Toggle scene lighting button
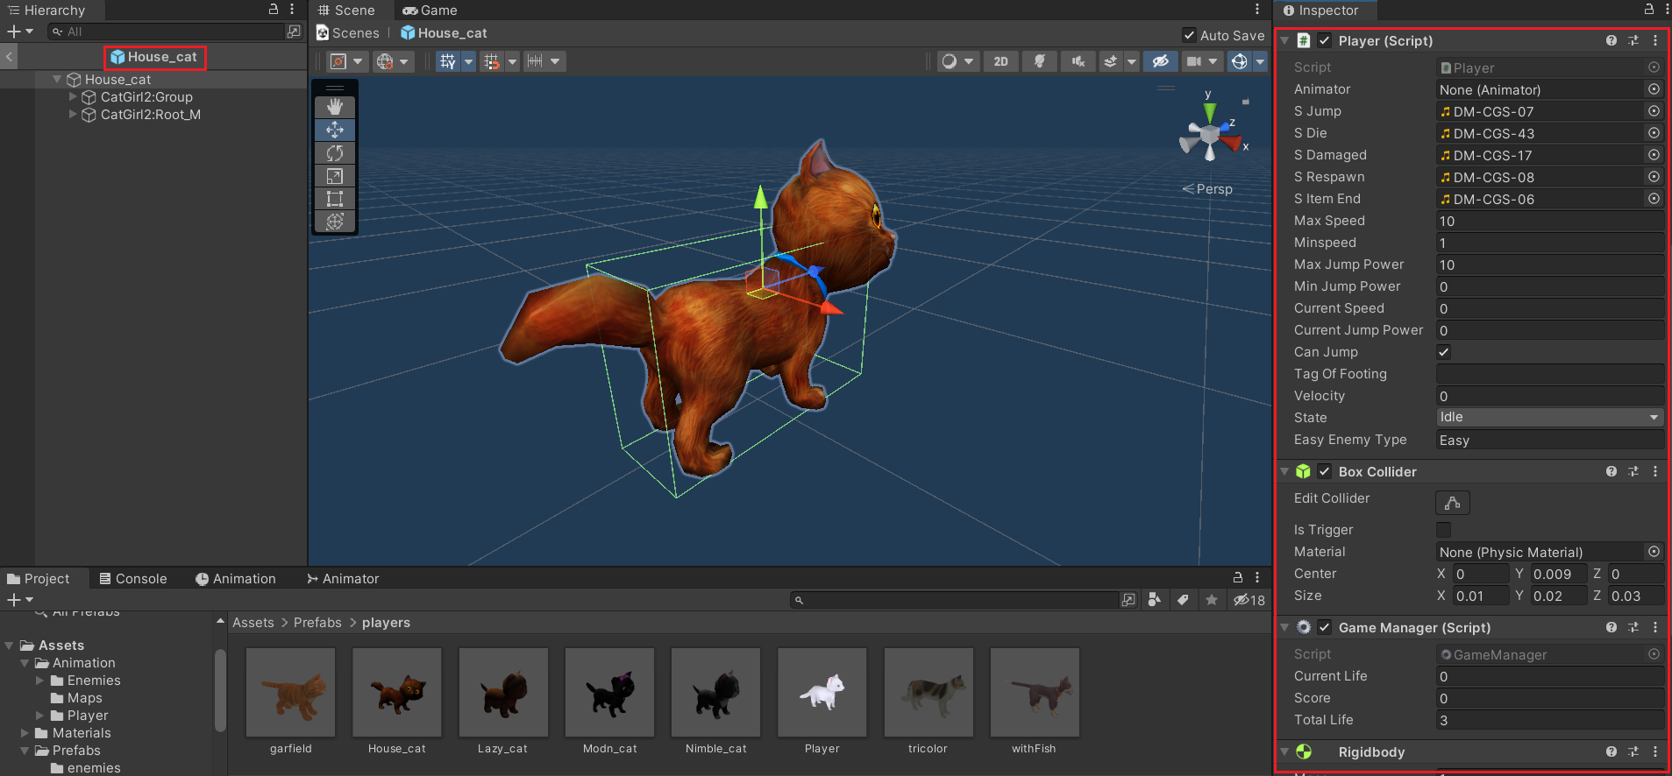The width and height of the screenshot is (1672, 776). (x=1039, y=61)
